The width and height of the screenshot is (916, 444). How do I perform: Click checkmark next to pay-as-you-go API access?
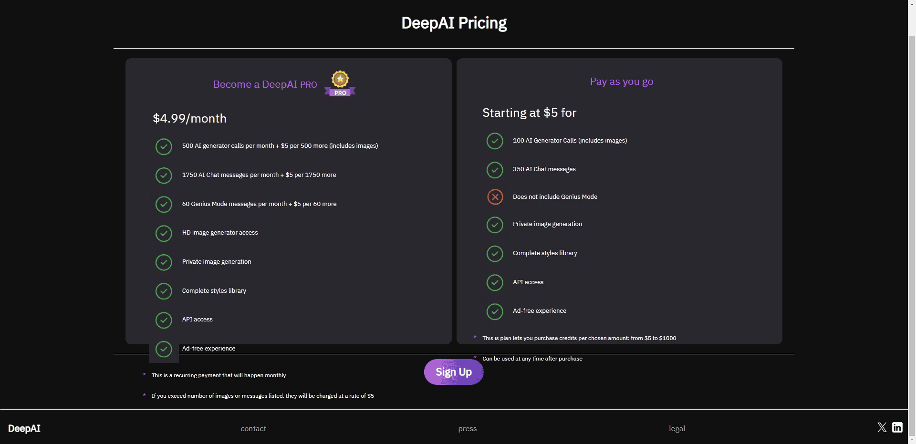tap(495, 282)
